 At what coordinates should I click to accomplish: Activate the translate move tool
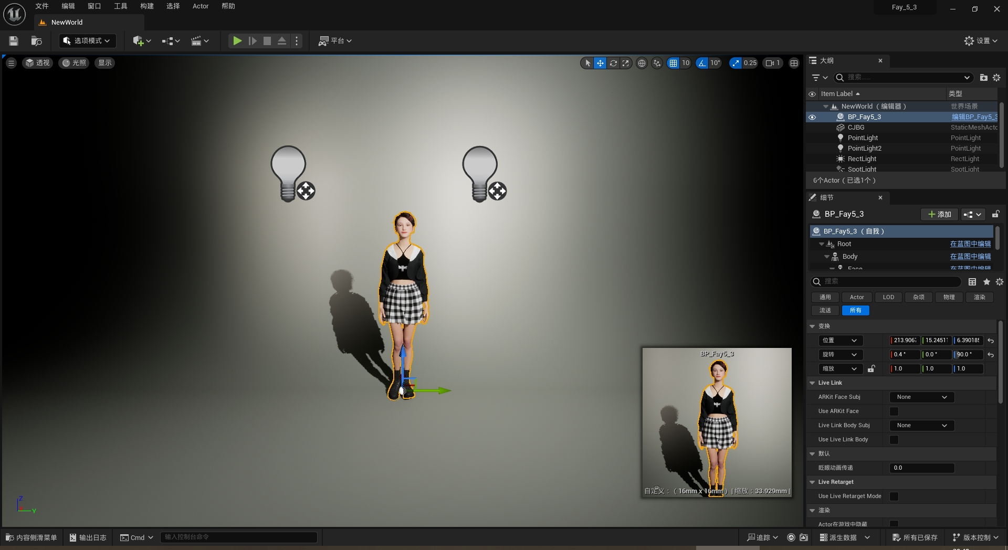(600, 63)
